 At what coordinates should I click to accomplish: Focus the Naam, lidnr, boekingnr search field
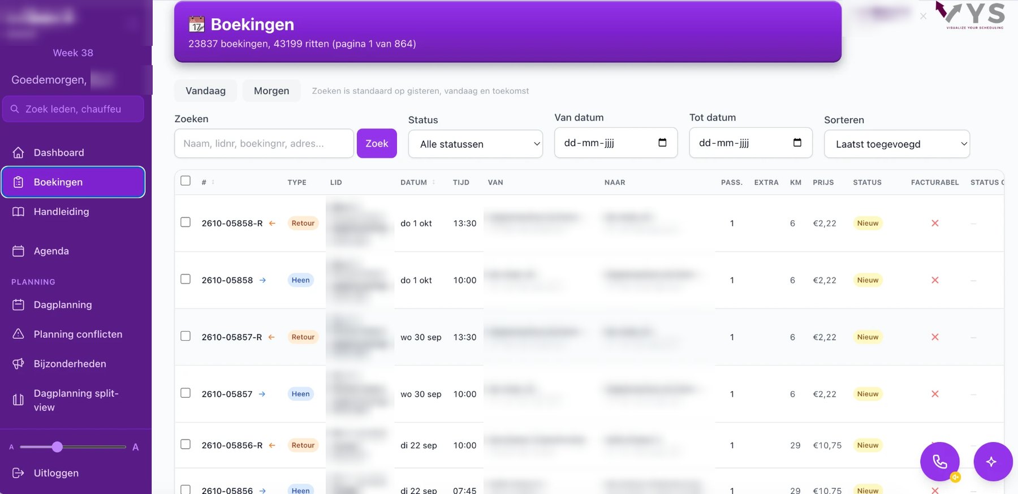[x=264, y=143]
